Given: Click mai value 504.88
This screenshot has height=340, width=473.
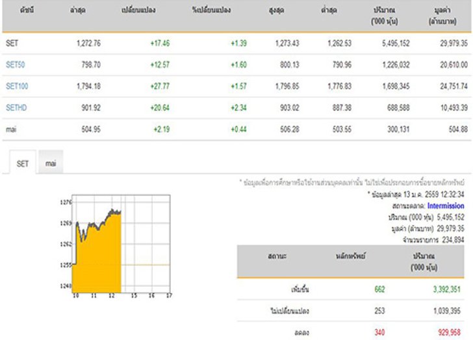Looking at the screenshot, I should [x=458, y=130].
